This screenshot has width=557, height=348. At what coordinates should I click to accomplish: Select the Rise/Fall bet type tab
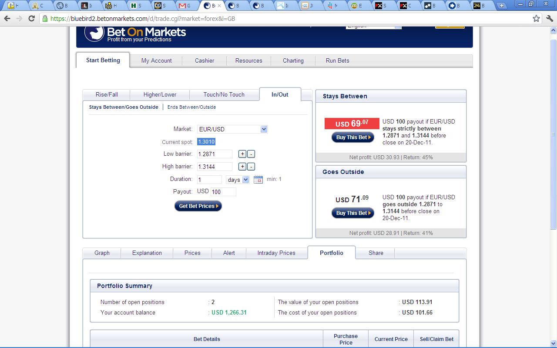[107, 94]
